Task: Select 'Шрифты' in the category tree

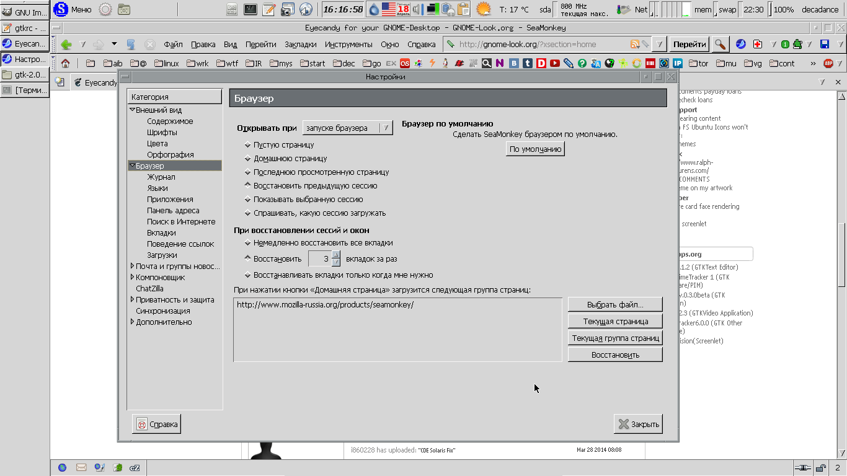Action: (162, 133)
